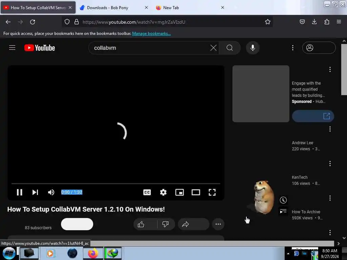This screenshot has width=347, height=260.
Task: Open options for Andrew Lee video
Action: (330, 129)
